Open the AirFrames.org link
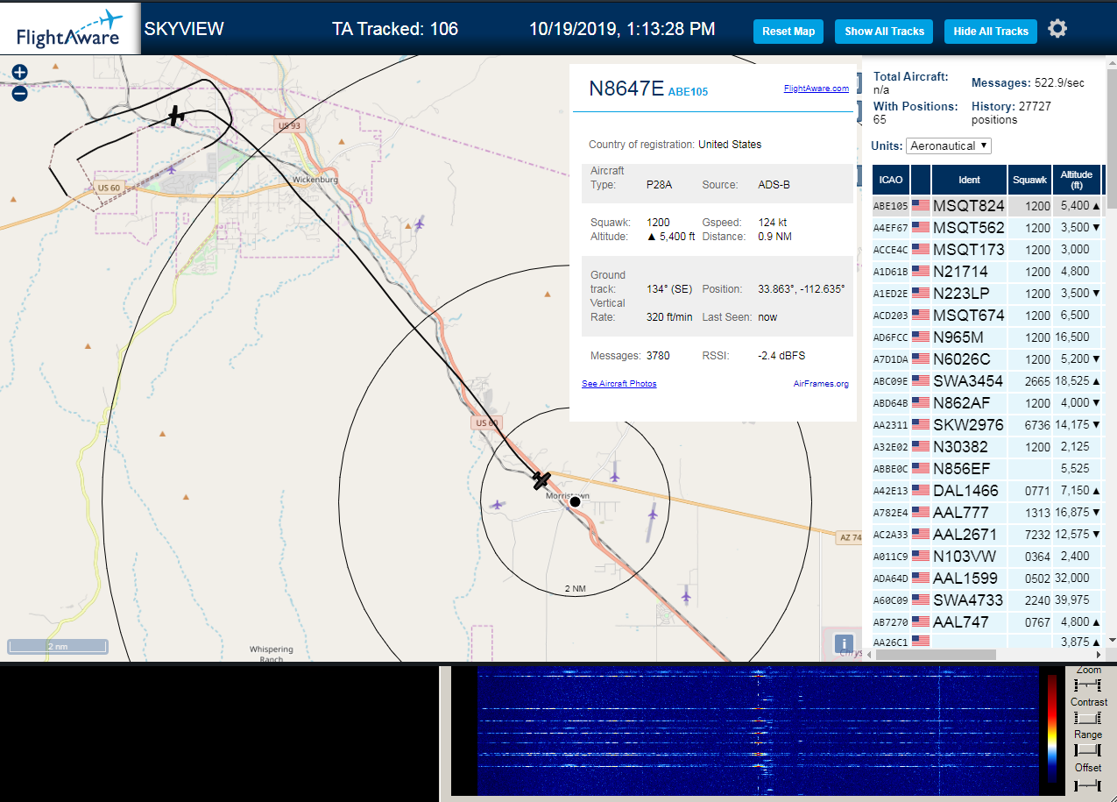 click(x=821, y=384)
